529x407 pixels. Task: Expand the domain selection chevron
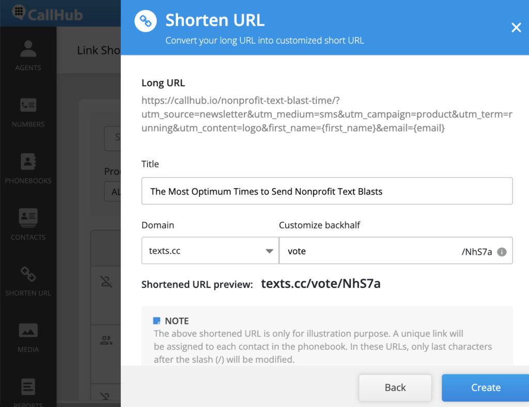[269, 251]
